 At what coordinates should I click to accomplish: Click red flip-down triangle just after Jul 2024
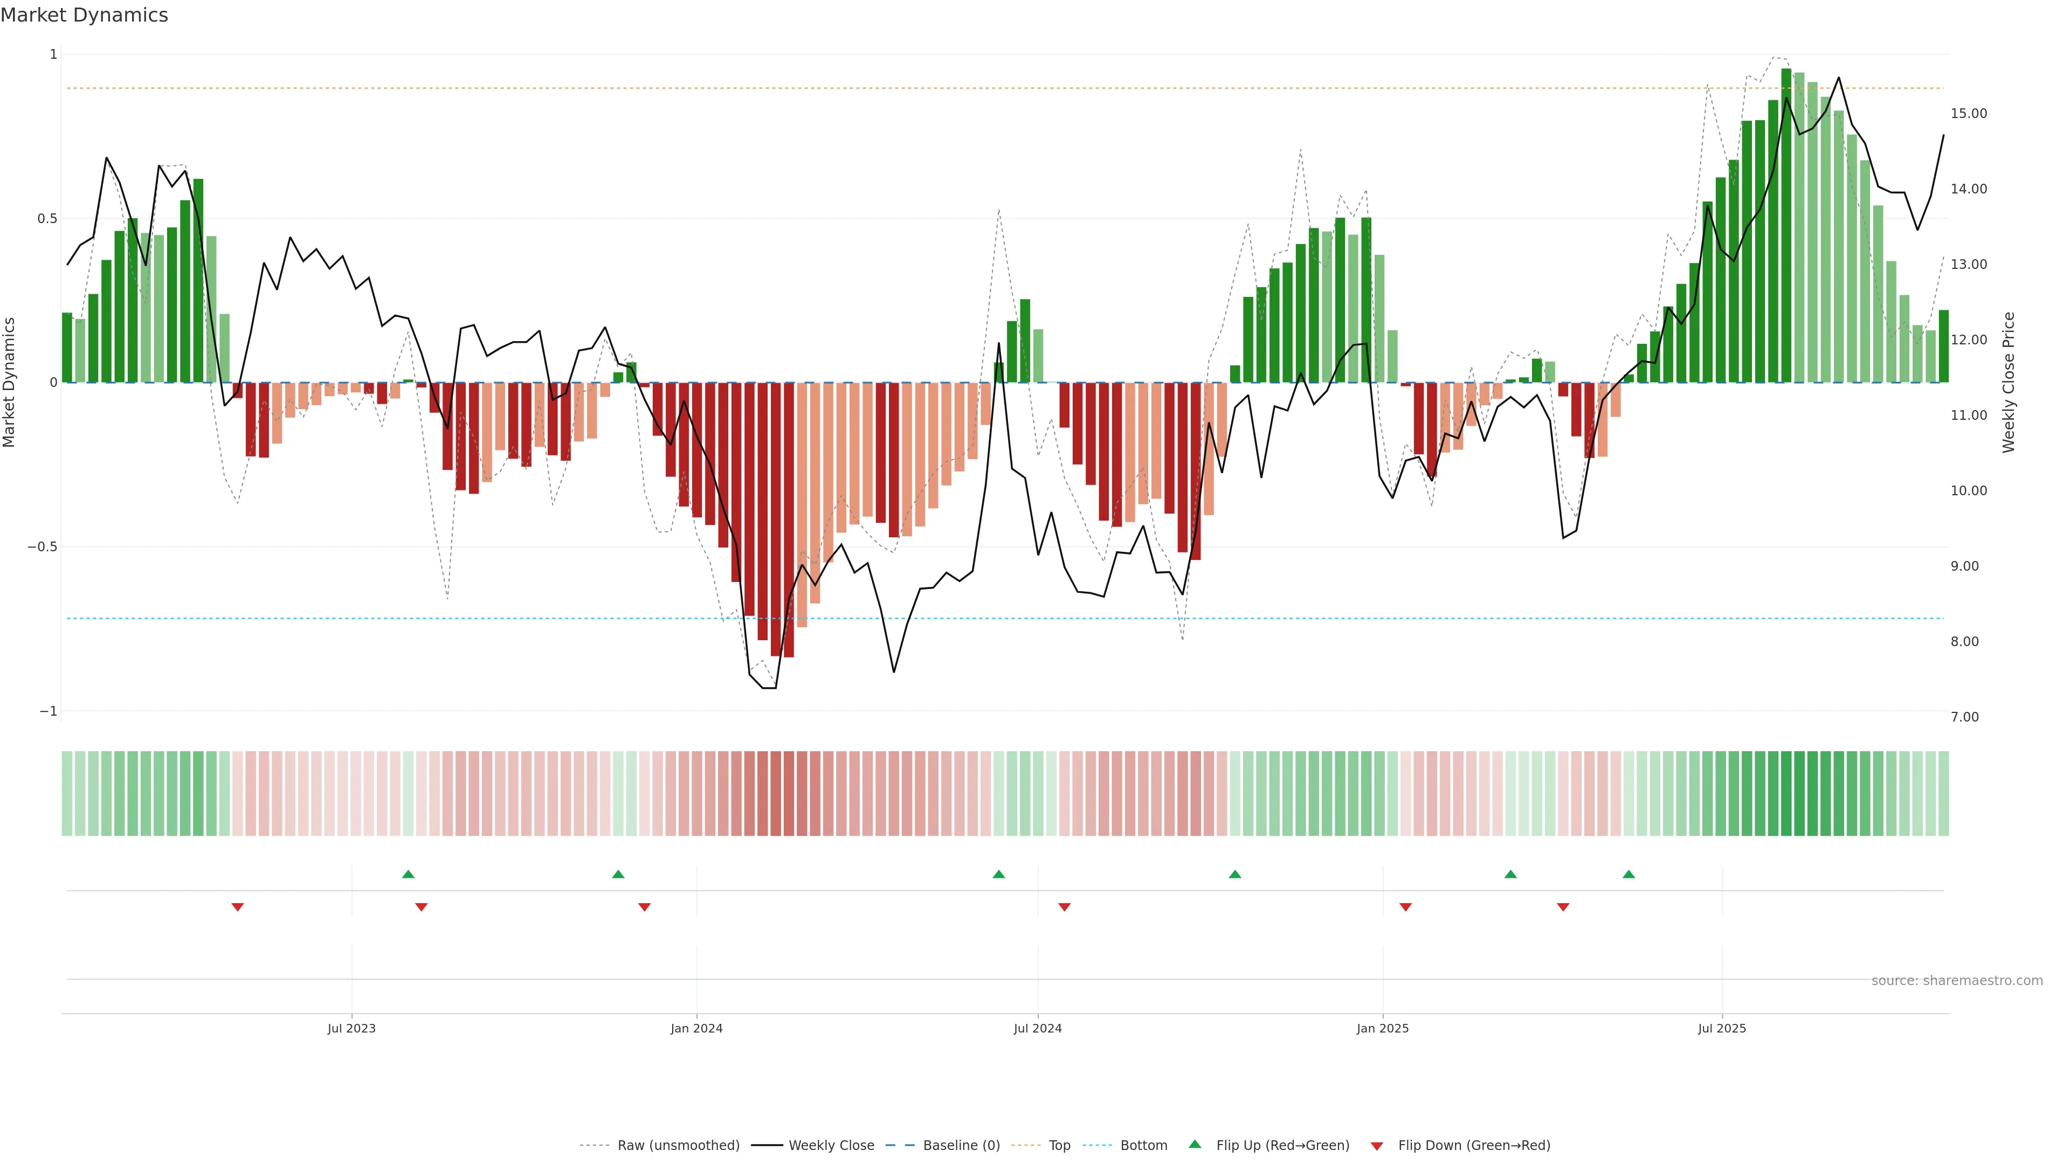(x=1065, y=907)
